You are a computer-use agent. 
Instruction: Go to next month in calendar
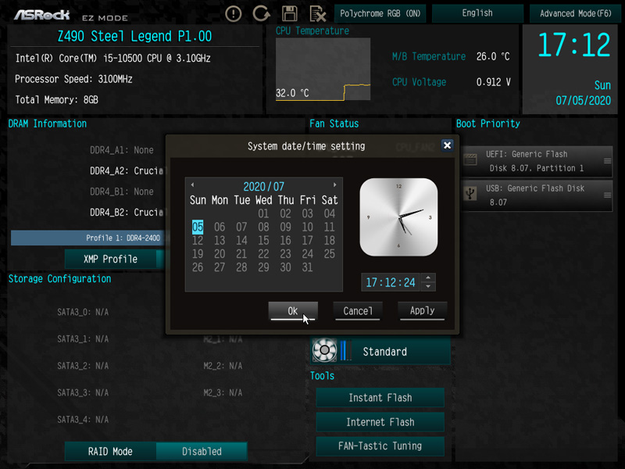click(335, 184)
